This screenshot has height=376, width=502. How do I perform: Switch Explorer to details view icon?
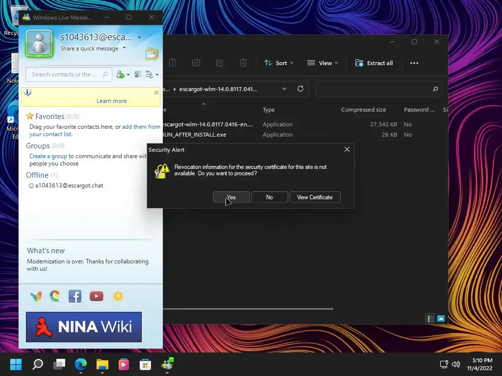point(430,318)
